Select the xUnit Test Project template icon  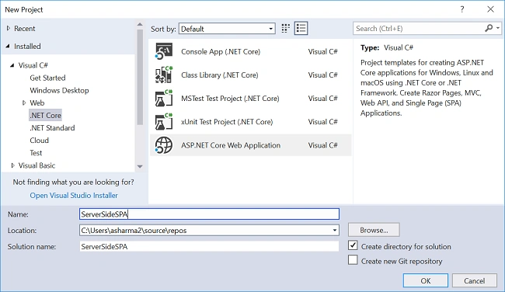(164, 122)
